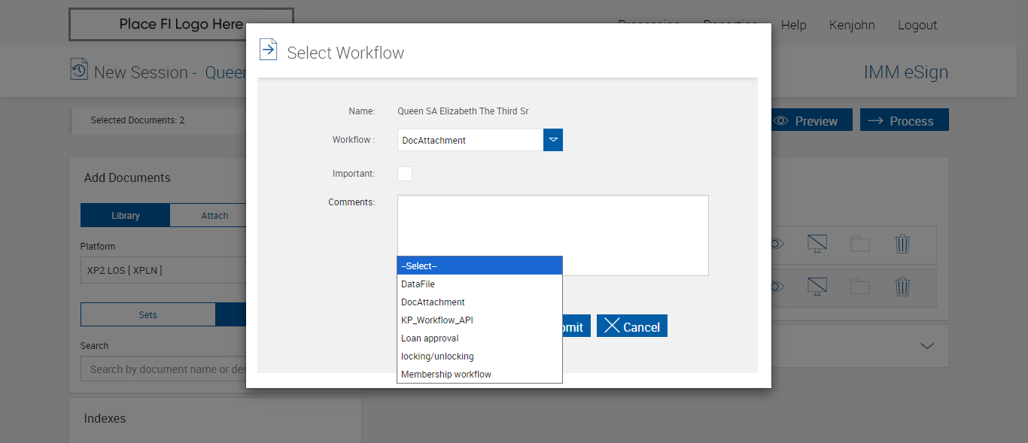
Task: Open the Workflow dropdown arrow
Action: point(553,140)
